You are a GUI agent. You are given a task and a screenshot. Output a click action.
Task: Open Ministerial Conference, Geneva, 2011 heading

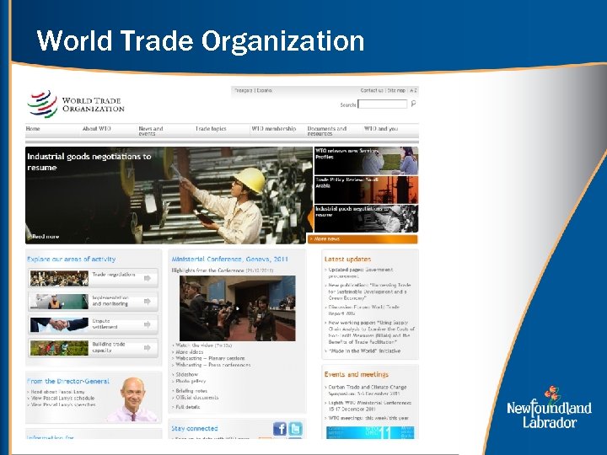click(229, 260)
